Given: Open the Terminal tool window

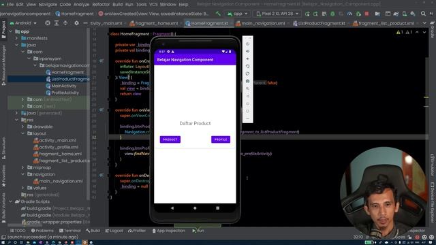Looking at the screenshot, I should [69, 231].
